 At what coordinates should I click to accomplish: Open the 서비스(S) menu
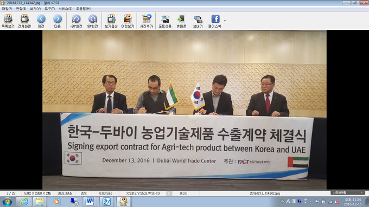click(x=65, y=9)
